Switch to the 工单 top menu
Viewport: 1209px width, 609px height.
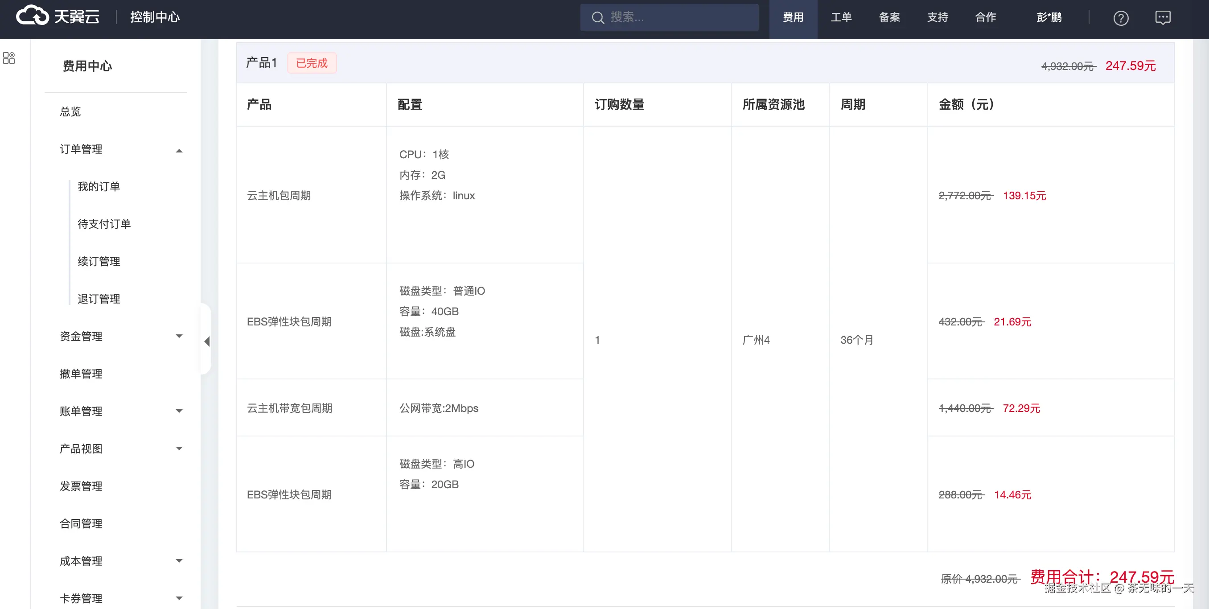[841, 18]
